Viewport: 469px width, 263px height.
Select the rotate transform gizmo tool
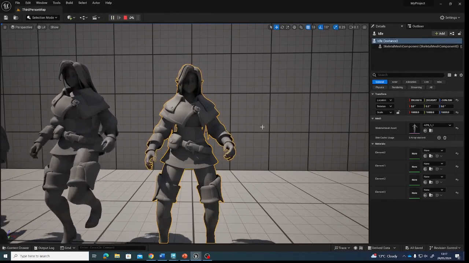[282, 27]
